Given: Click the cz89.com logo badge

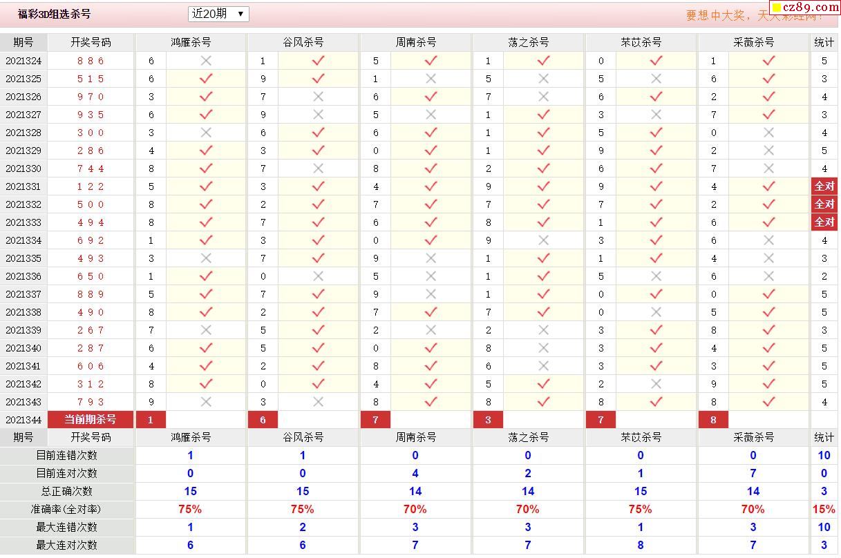Looking at the screenshot, I should click(x=804, y=8).
